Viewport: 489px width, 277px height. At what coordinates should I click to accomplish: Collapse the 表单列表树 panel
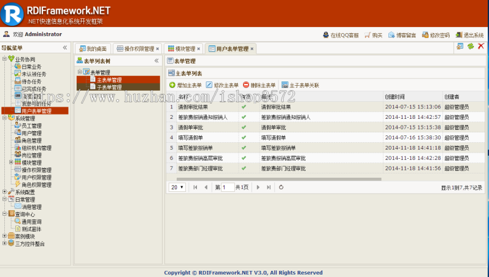[x=156, y=61]
